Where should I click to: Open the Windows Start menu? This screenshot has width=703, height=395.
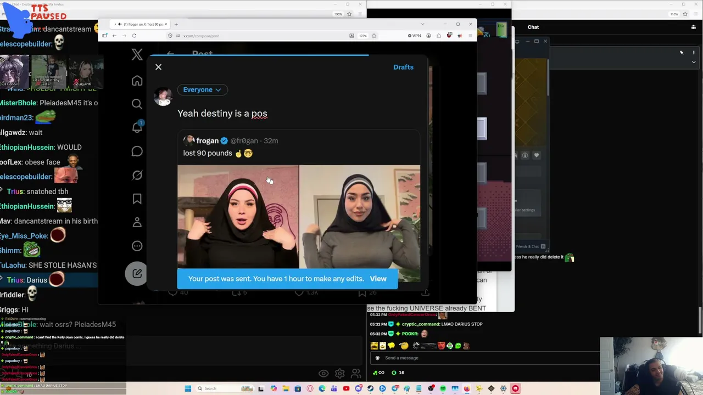pyautogui.click(x=188, y=388)
